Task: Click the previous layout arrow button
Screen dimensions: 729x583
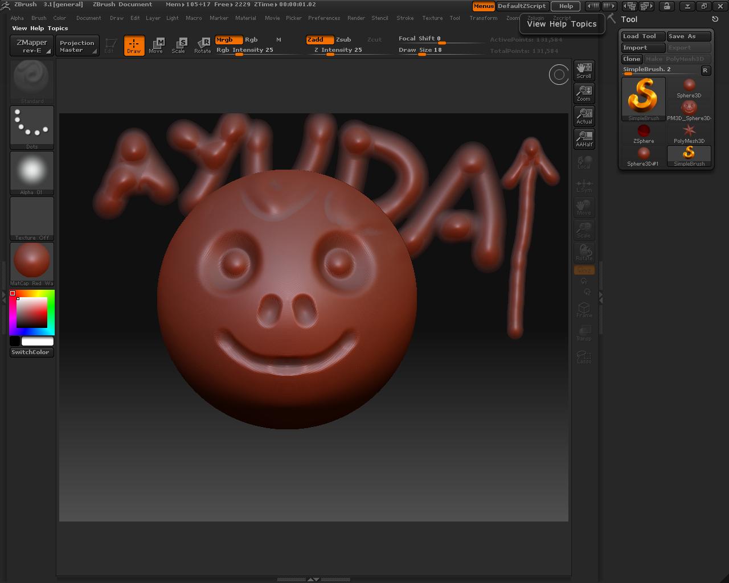Action: coord(629,6)
